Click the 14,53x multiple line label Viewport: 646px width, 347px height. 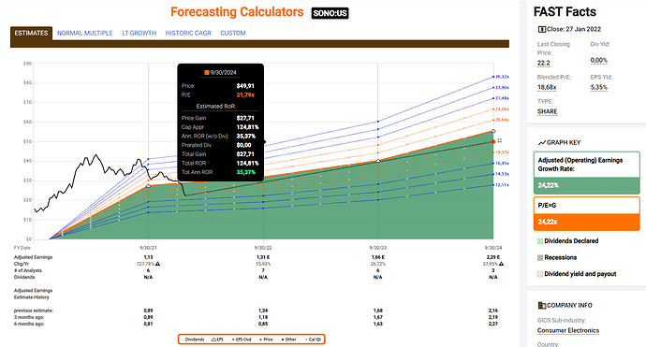[502, 174]
